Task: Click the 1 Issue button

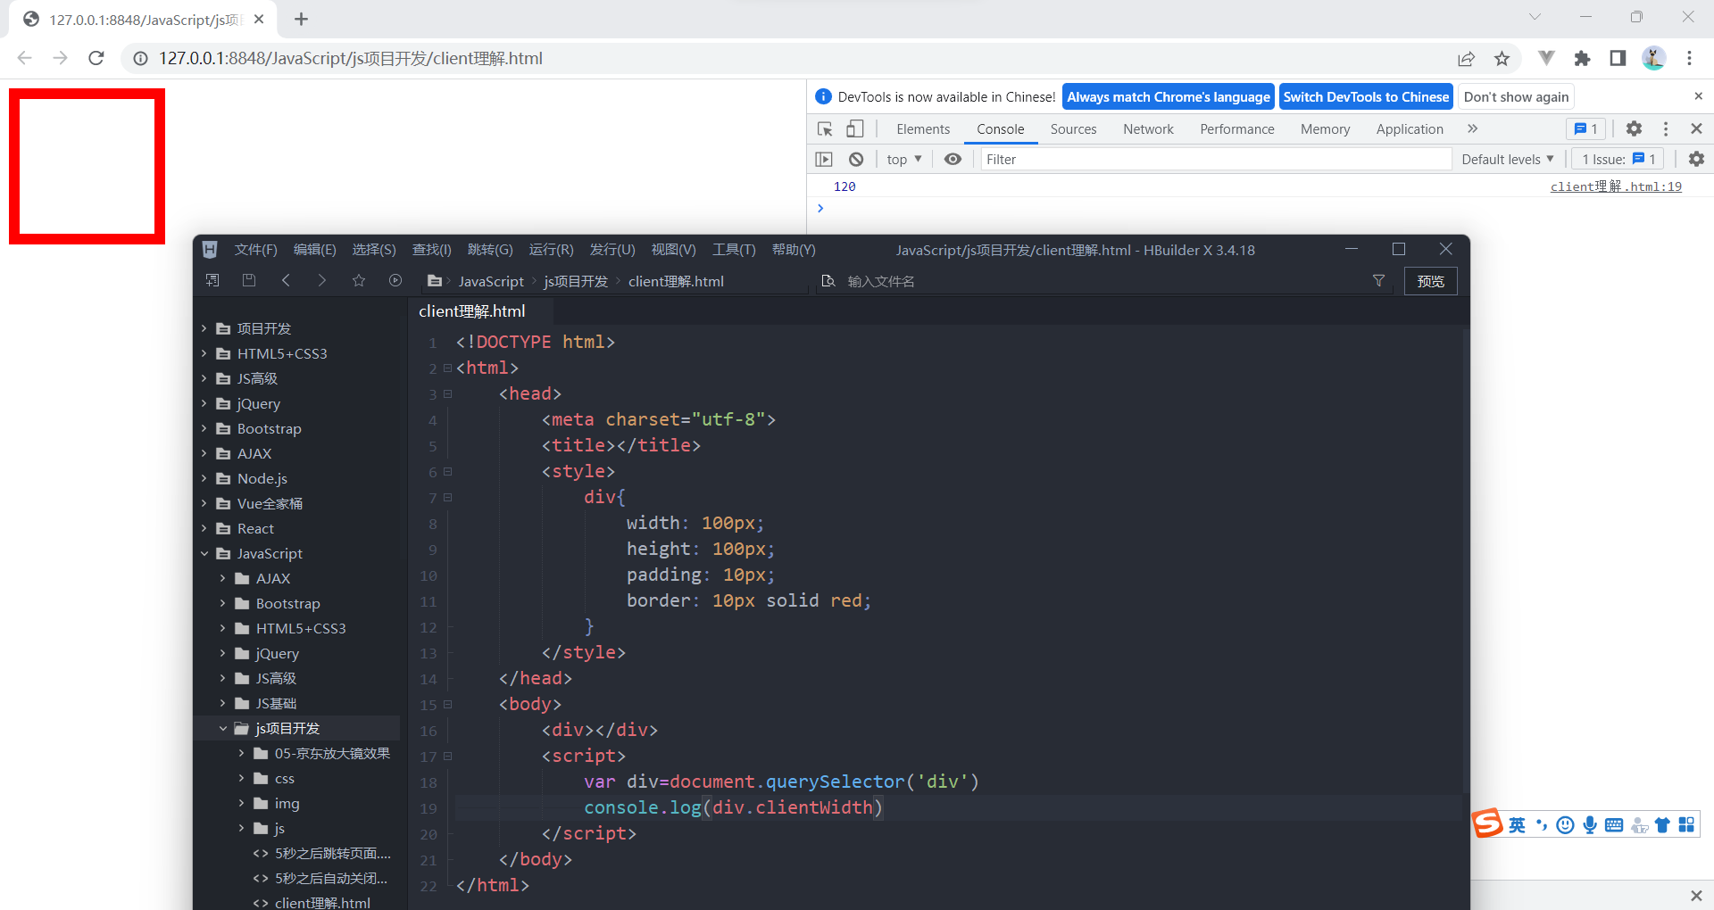Action: point(1618,159)
